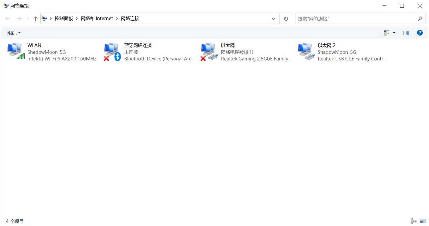Click the change view icon button

[x=387, y=33]
